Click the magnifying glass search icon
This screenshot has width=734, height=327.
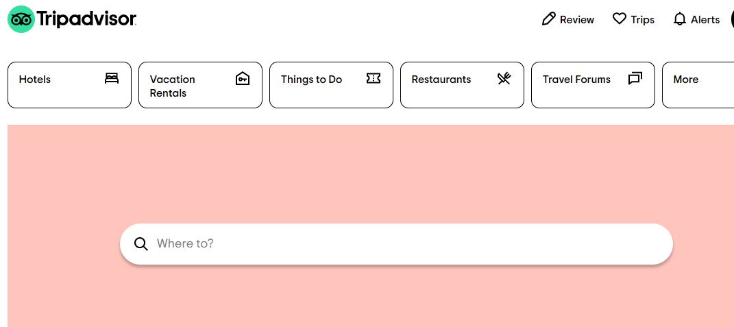(x=141, y=244)
